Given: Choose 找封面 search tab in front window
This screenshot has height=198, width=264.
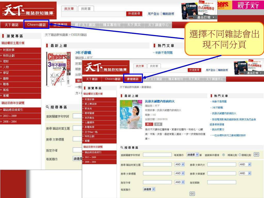Looking at the screenshot, I should pos(154,66).
